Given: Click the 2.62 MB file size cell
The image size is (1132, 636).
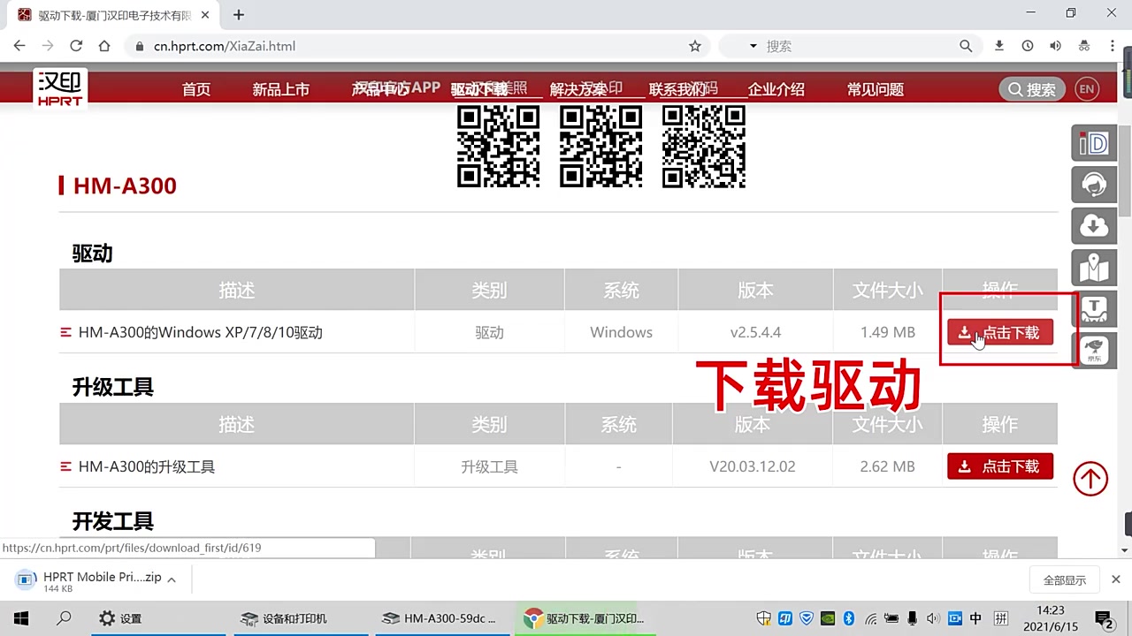Looking at the screenshot, I should (x=887, y=466).
